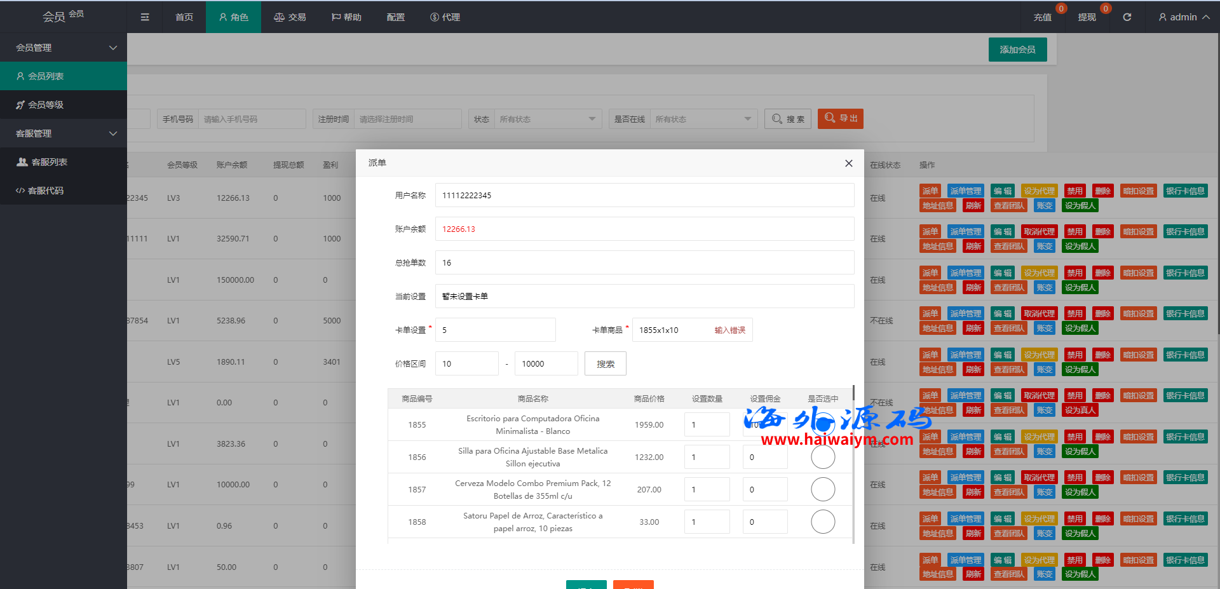Open 提现 withdrawal notifications
This screenshot has width=1220, height=589.
pyautogui.click(x=1087, y=17)
